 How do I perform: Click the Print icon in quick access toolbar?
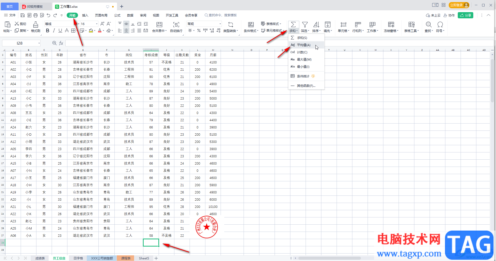click(35, 15)
